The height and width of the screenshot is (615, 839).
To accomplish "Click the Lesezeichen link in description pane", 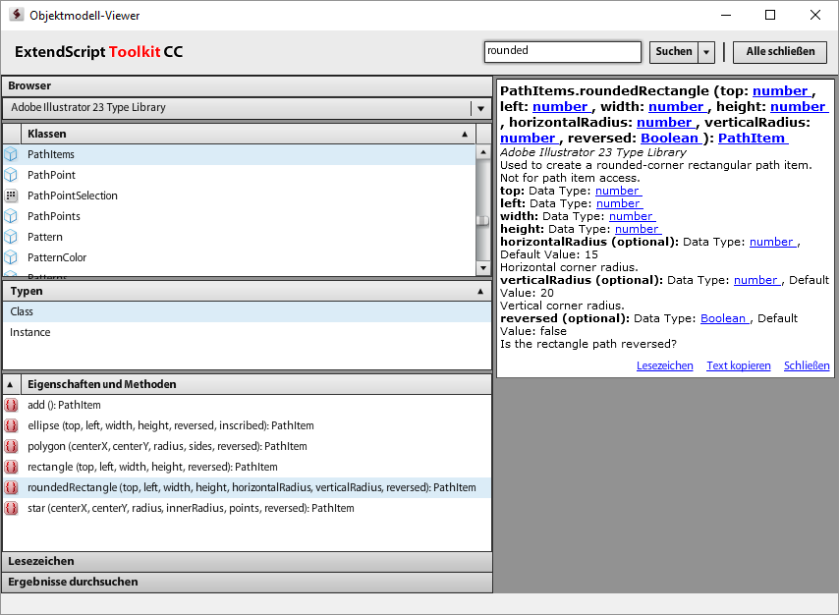I will pyautogui.click(x=664, y=365).
